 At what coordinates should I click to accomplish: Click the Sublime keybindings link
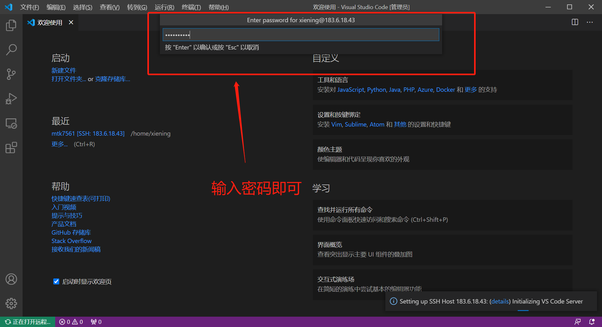pyautogui.click(x=356, y=124)
